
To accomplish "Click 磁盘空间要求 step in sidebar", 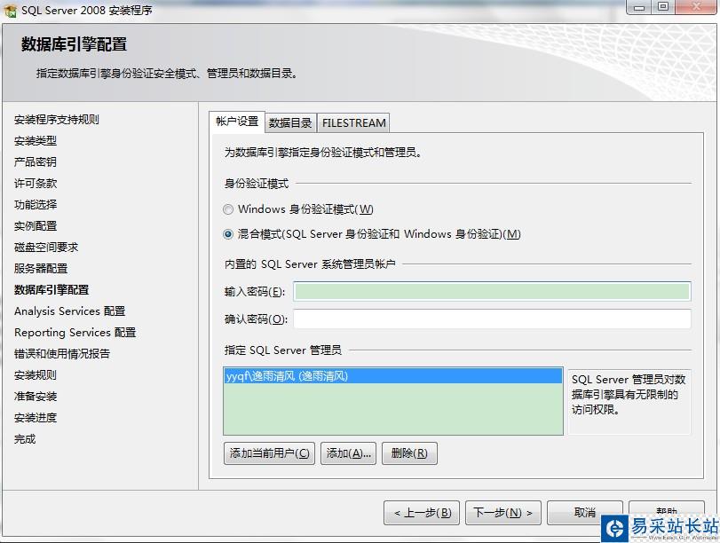I will [46, 248].
